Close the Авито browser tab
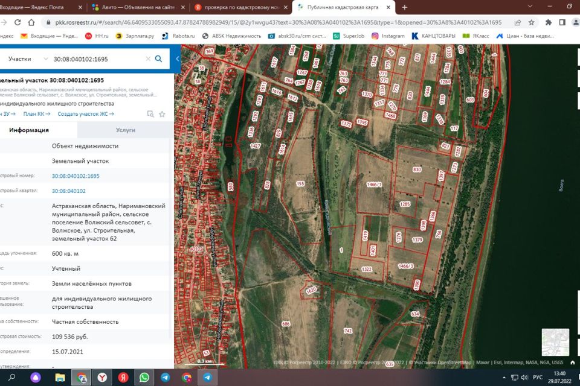This screenshot has height=386, width=580. (184, 7)
